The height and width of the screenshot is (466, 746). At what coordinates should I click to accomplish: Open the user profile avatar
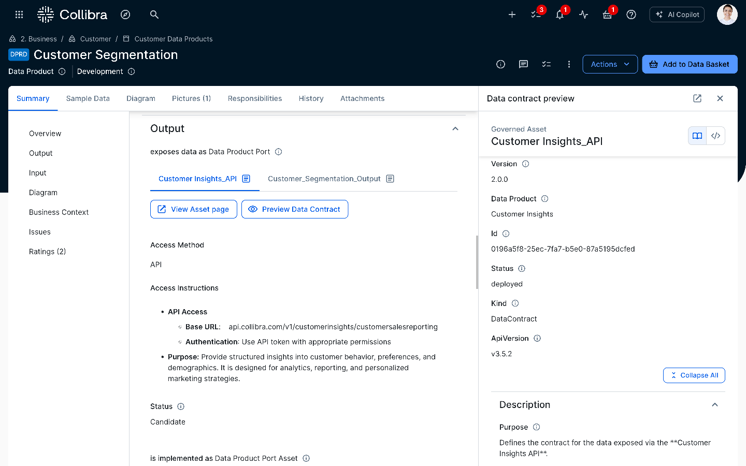coord(727,14)
